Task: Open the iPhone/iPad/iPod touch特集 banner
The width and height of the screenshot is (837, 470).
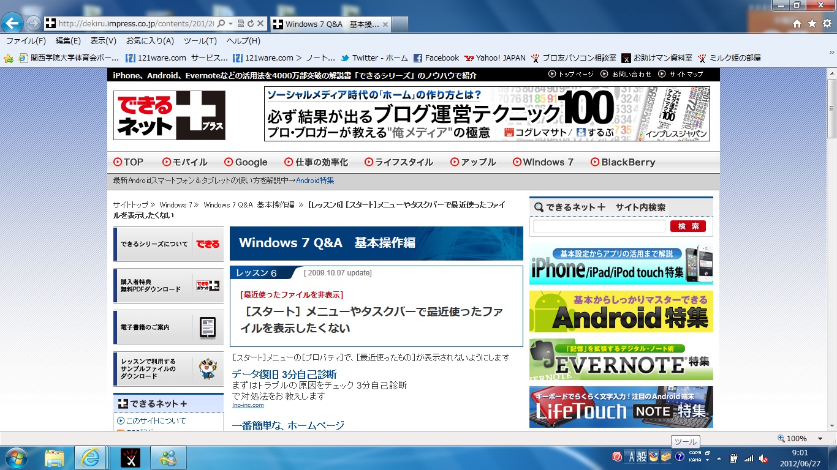Action: click(621, 264)
